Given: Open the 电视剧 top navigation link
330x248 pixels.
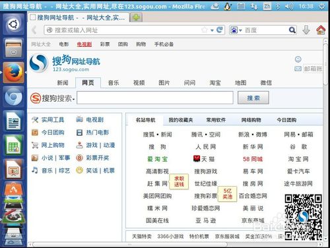Looking at the screenshot, I should (x=84, y=44).
